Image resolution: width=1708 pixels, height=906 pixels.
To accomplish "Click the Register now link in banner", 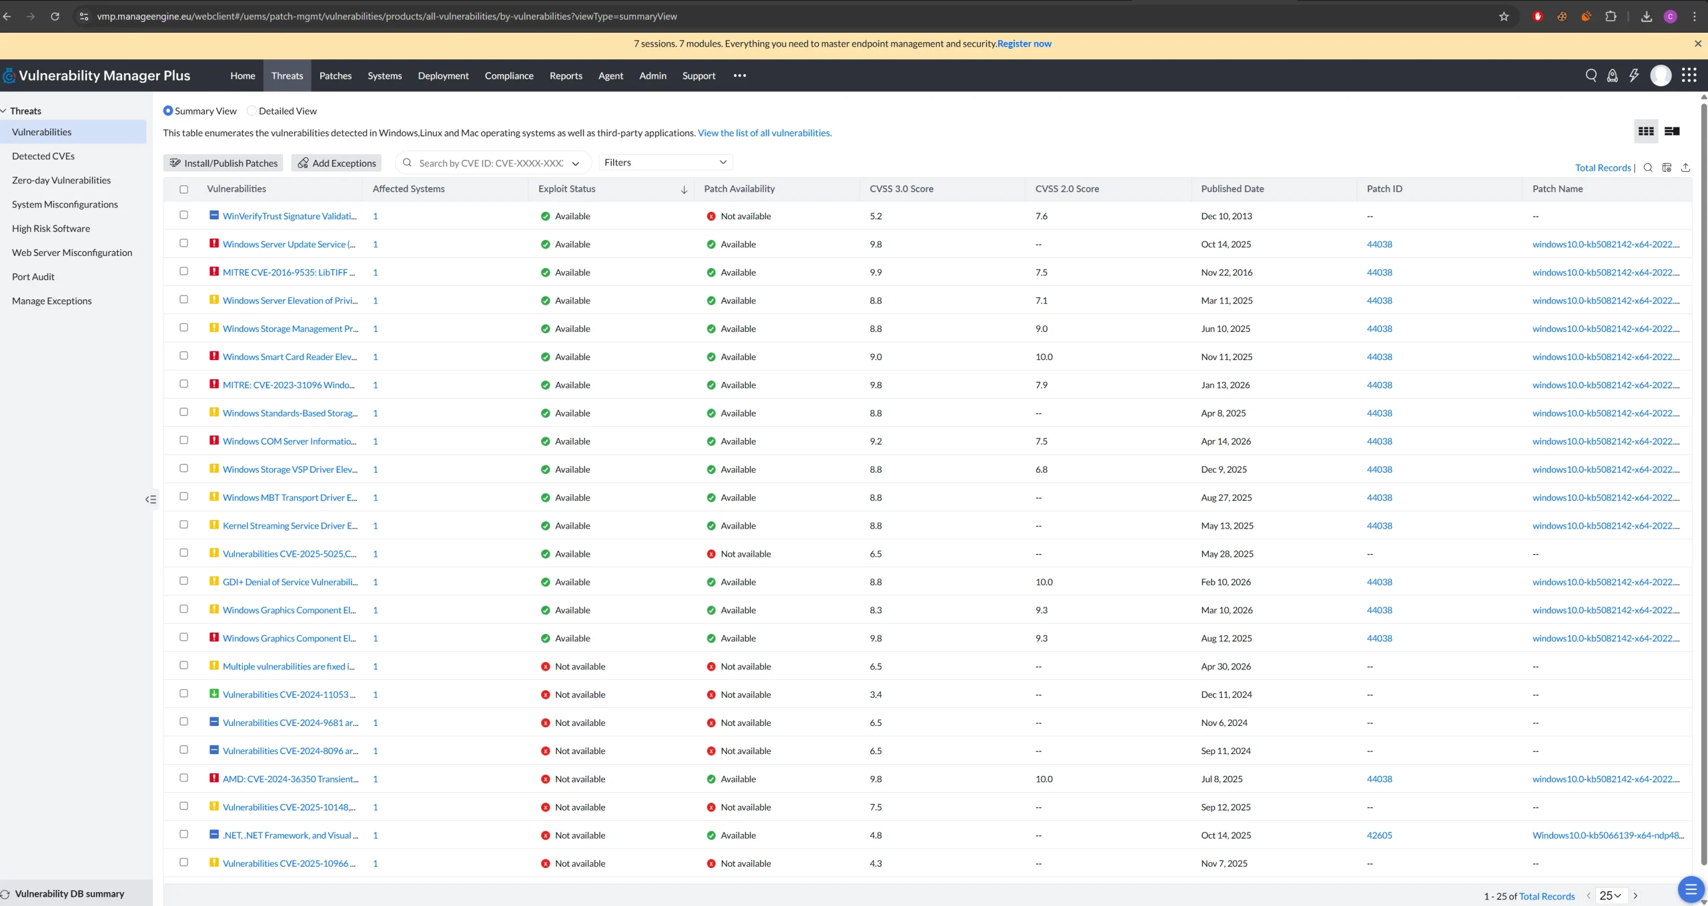I will [x=1024, y=43].
